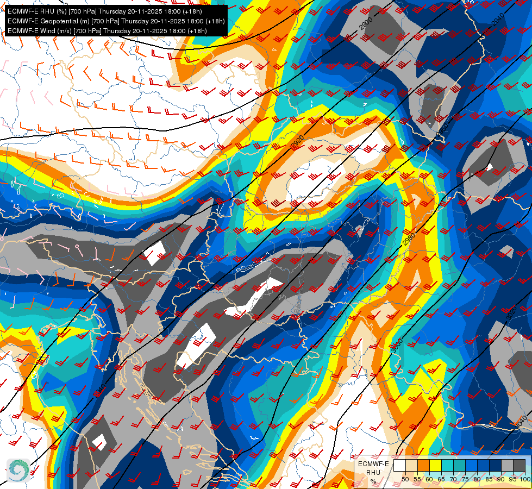Screen dimensions: 532x489
Task: Click the legend tick value 50
Action: [405, 480]
